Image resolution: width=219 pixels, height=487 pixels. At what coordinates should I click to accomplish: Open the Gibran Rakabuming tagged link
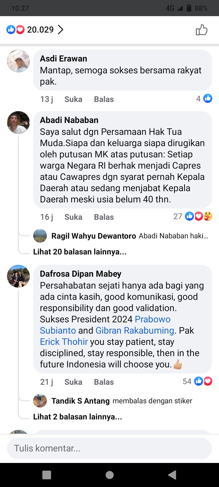[135, 331]
